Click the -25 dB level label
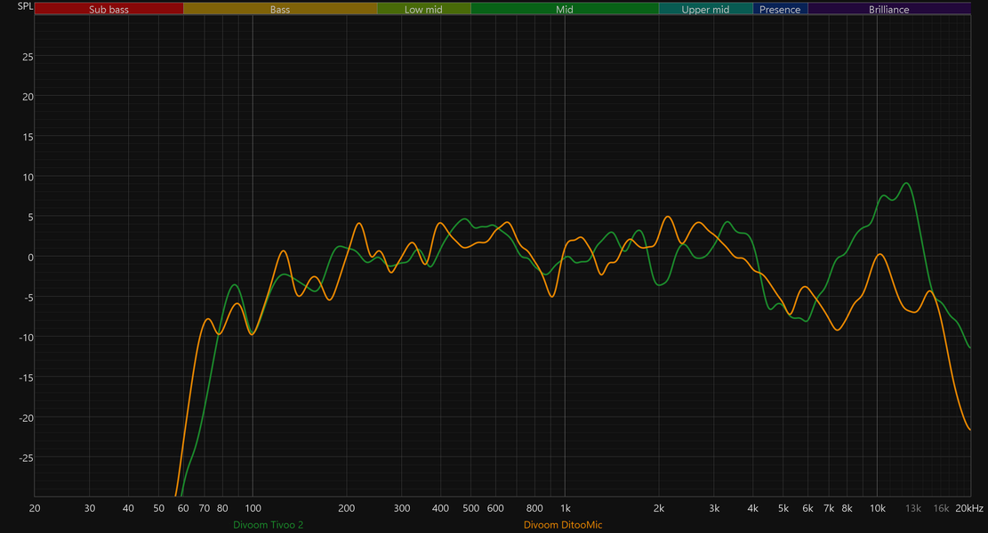The width and height of the screenshot is (988, 533). point(26,458)
